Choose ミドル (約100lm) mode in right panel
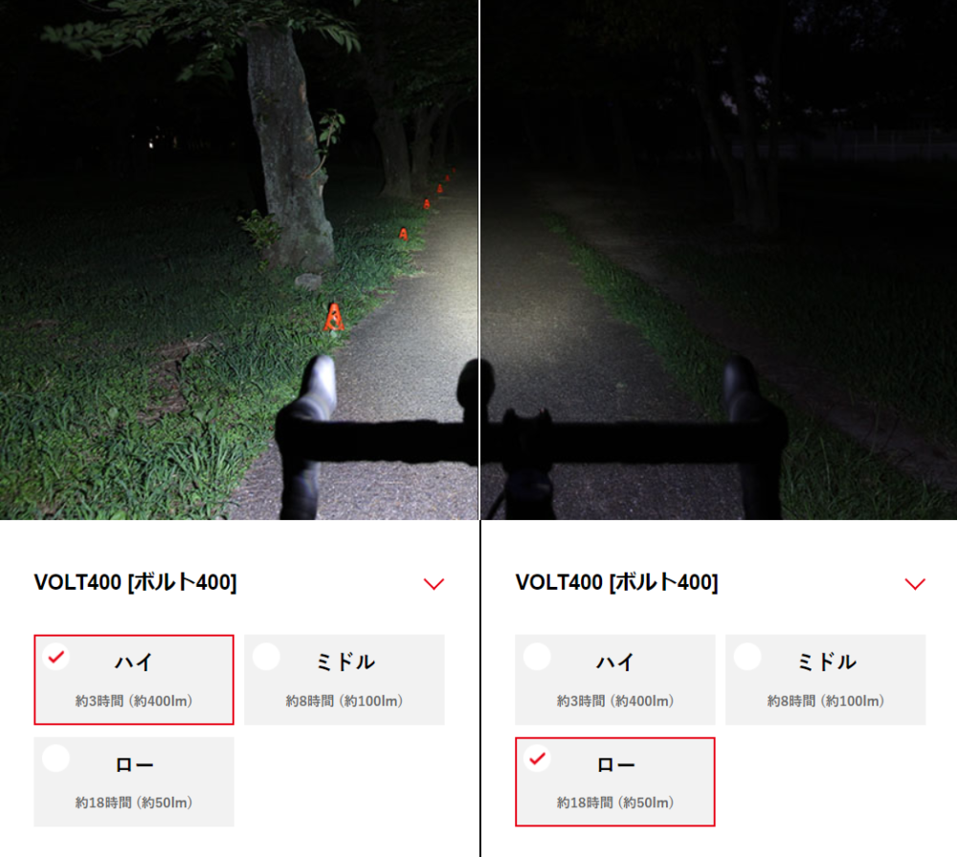 click(825, 680)
